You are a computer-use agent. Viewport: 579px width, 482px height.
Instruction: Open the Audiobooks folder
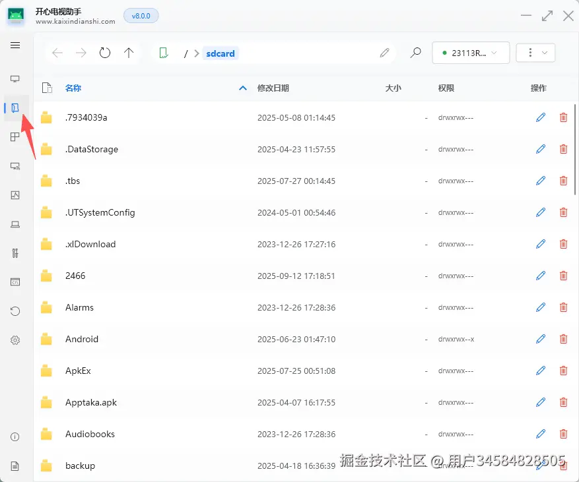point(90,434)
